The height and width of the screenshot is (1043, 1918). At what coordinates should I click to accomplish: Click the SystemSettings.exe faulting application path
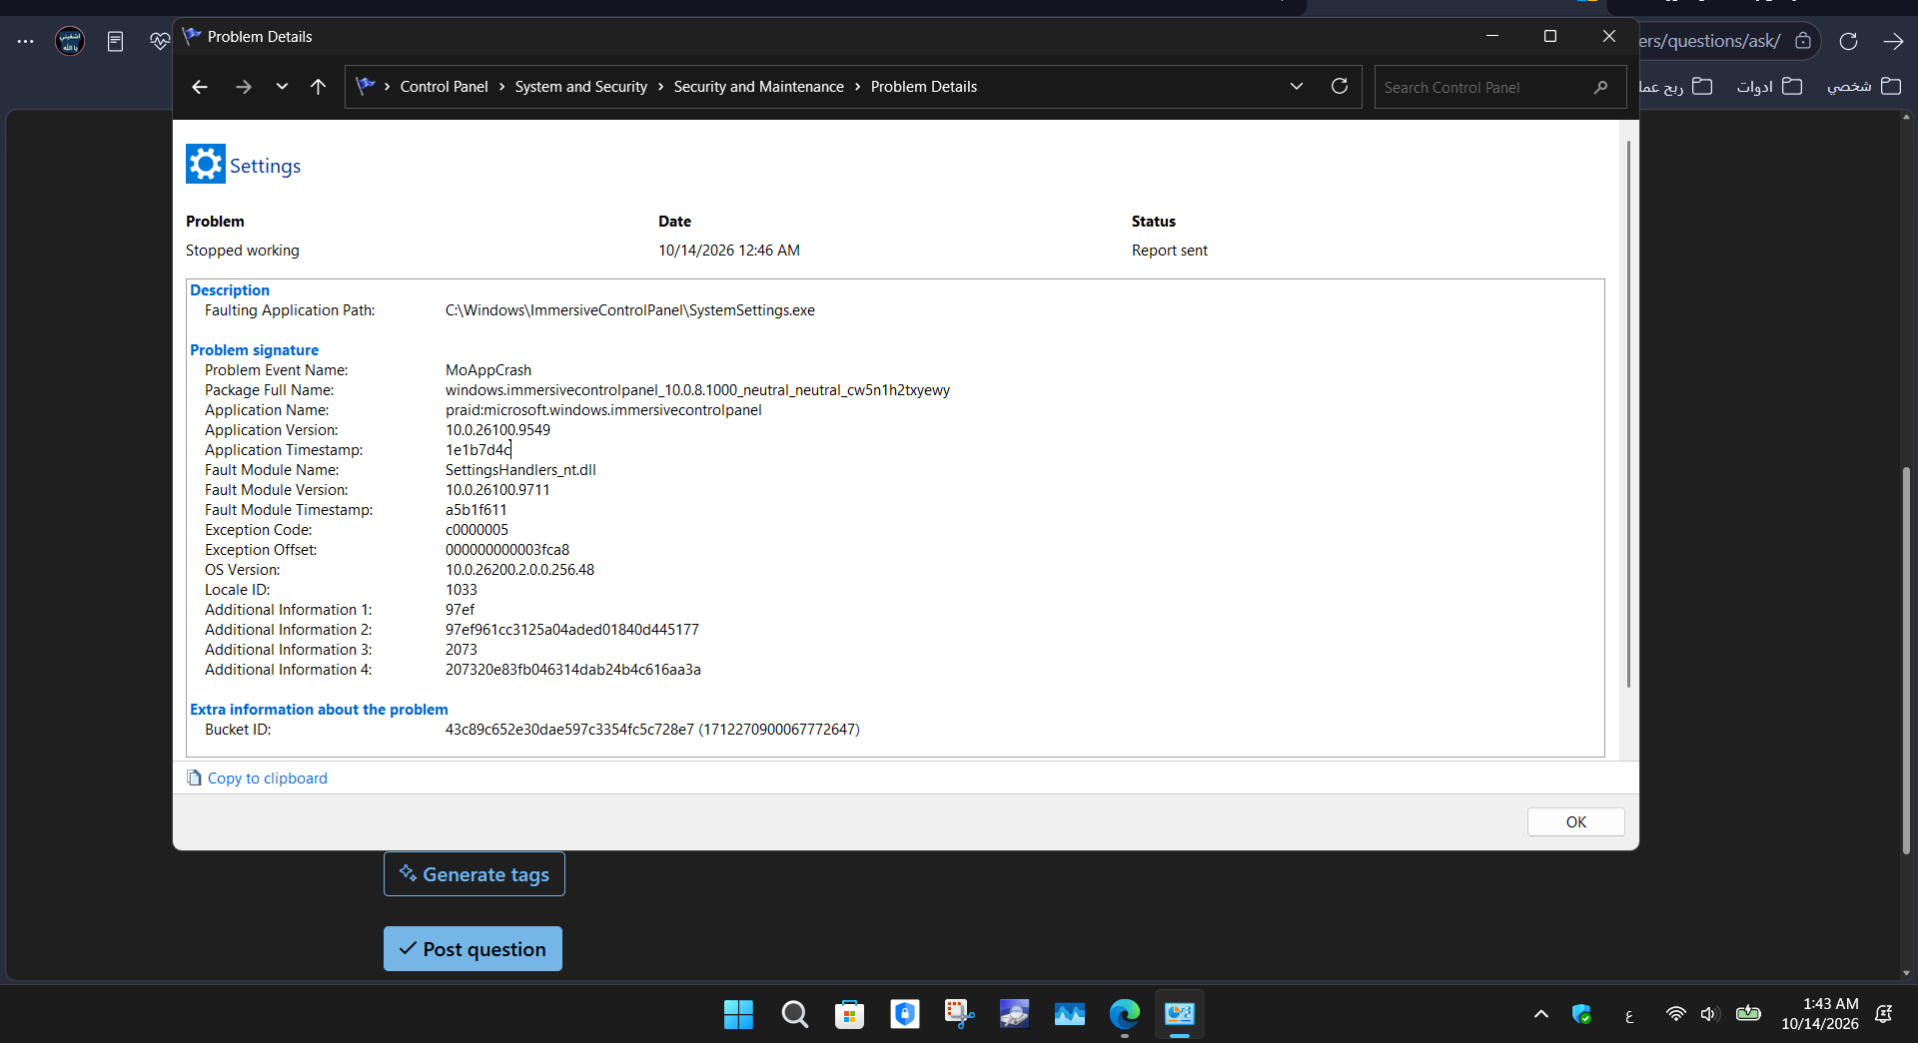tap(630, 310)
